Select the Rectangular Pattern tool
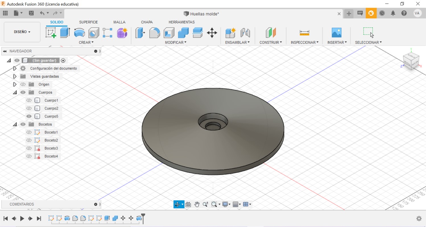This screenshot has height=227, width=426. tap(107, 33)
